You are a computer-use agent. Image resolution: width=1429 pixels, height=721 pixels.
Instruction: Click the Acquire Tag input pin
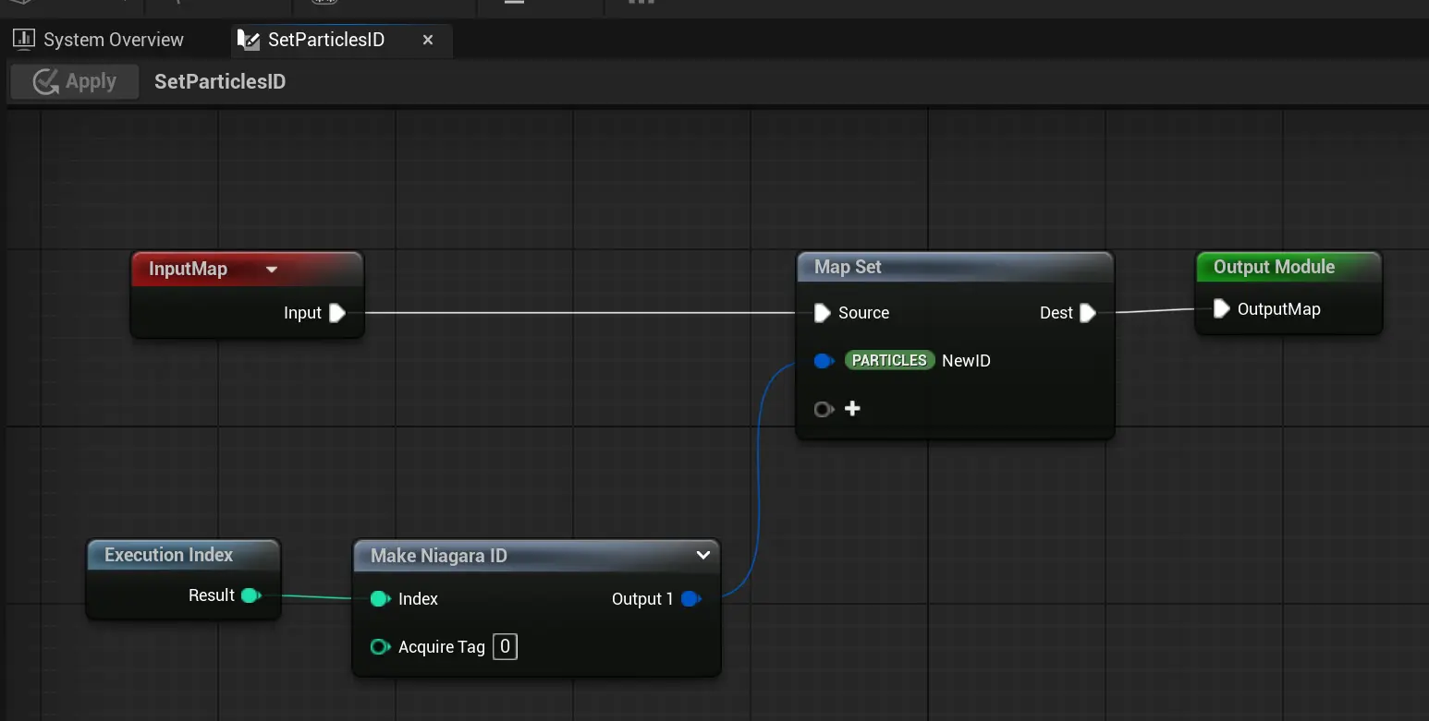[379, 647]
